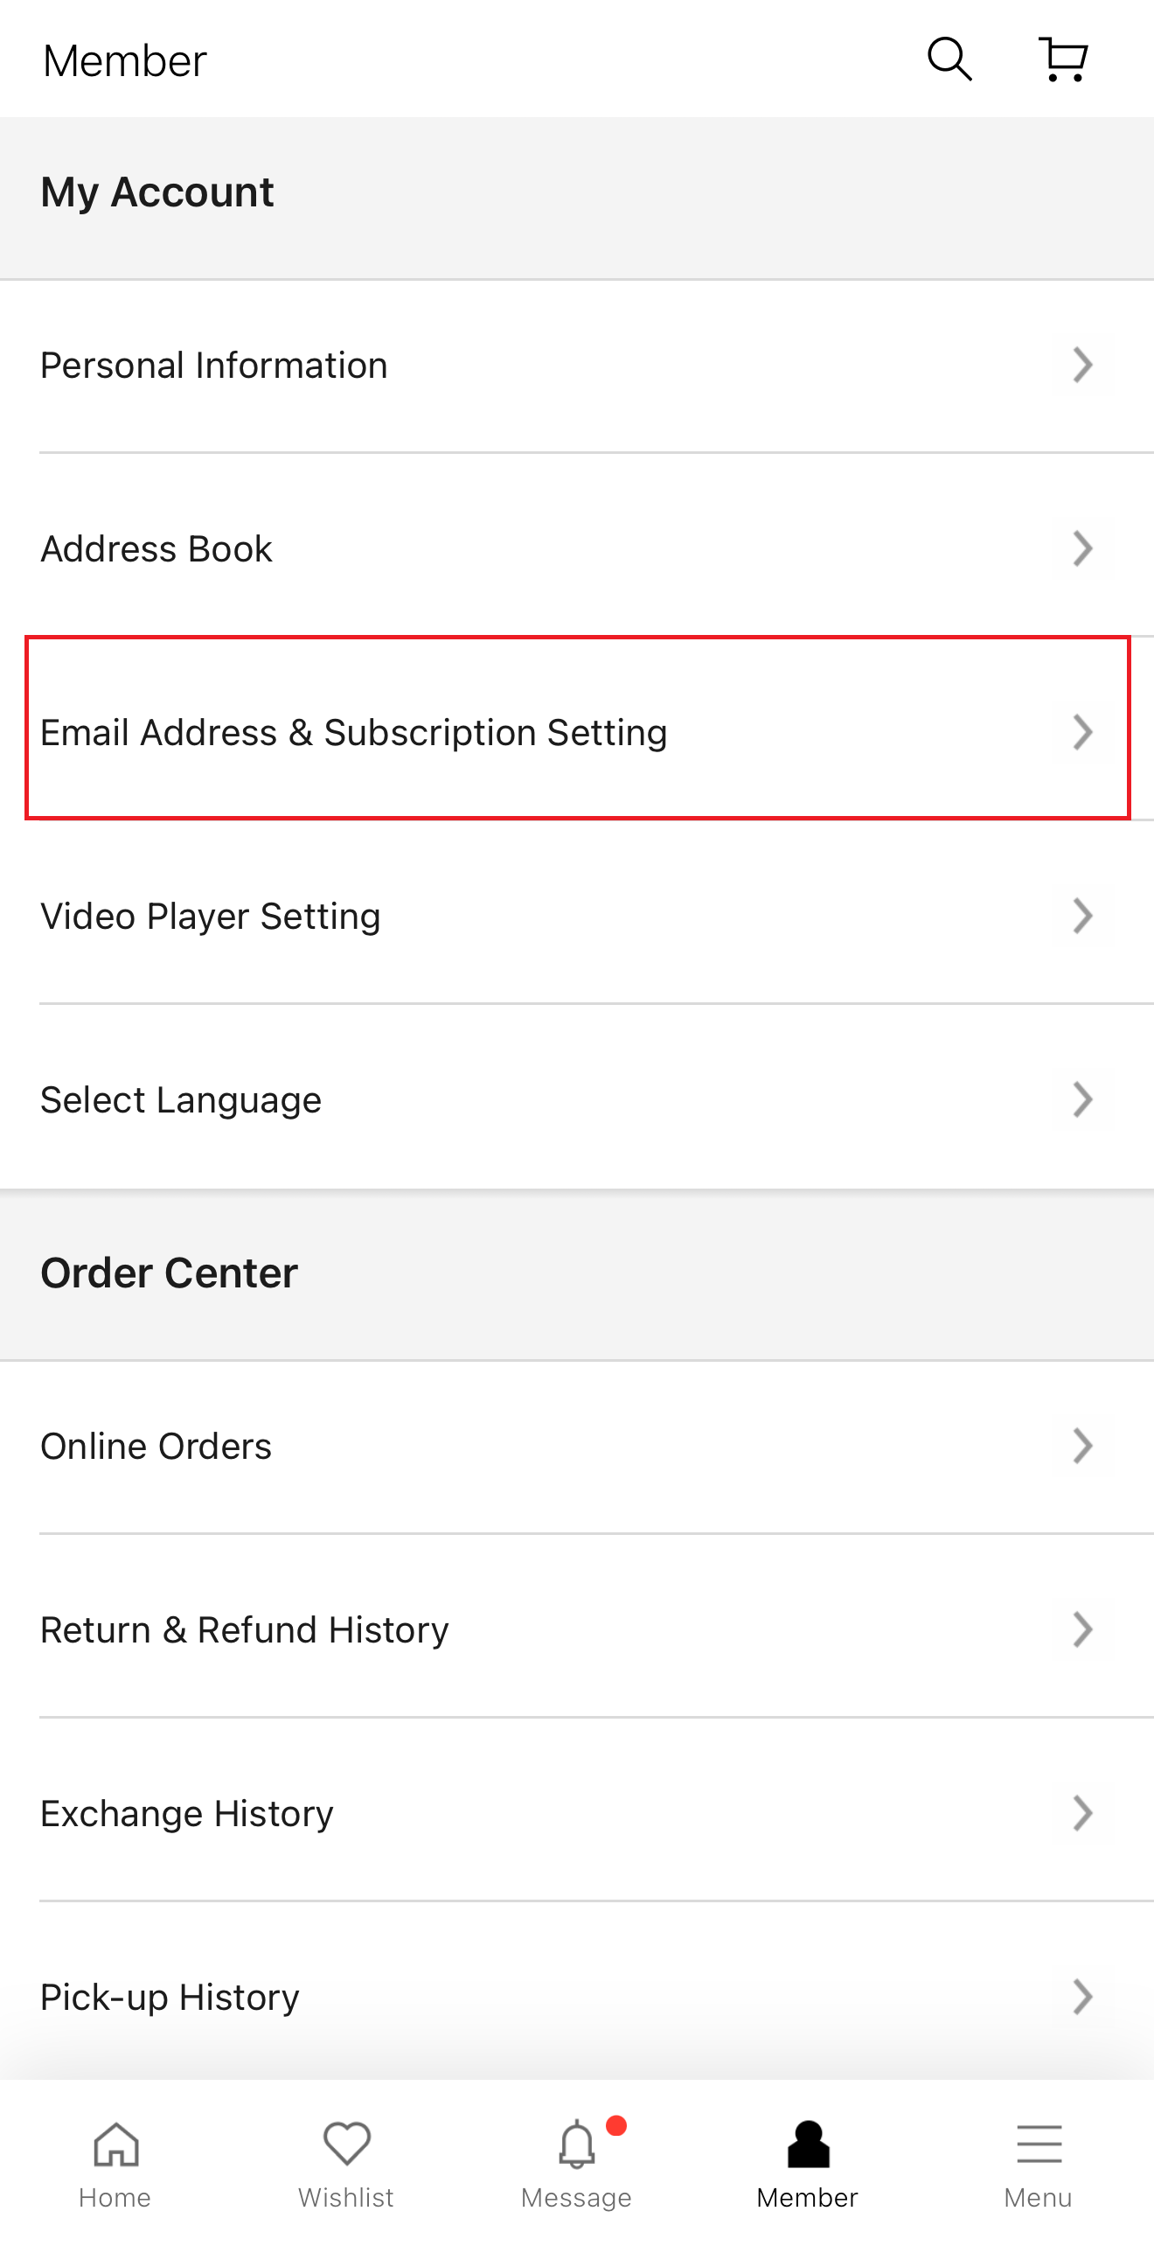1154x2246 pixels.
Task: Tap the Menu tab label
Action: coord(1039,2198)
